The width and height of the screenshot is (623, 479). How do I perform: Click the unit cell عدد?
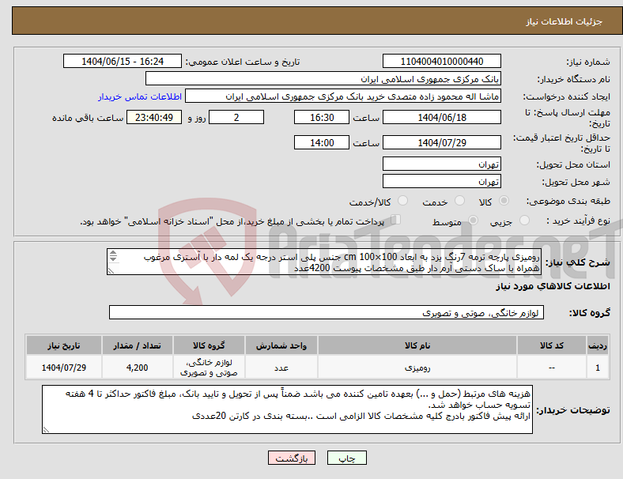point(281,368)
